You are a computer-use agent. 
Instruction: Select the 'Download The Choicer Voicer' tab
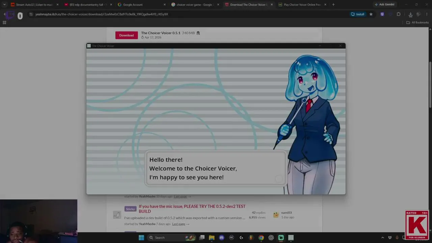coord(249,5)
